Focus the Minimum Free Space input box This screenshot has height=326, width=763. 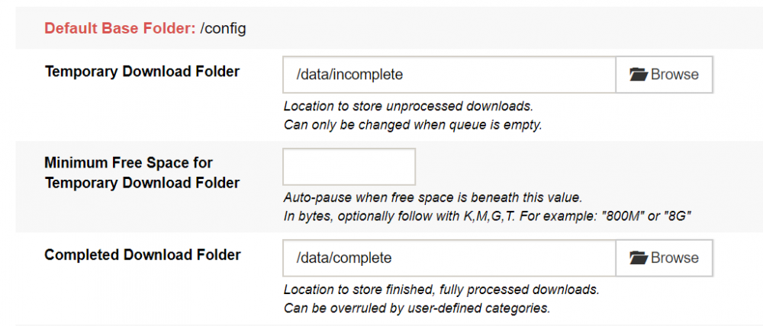[349, 167]
